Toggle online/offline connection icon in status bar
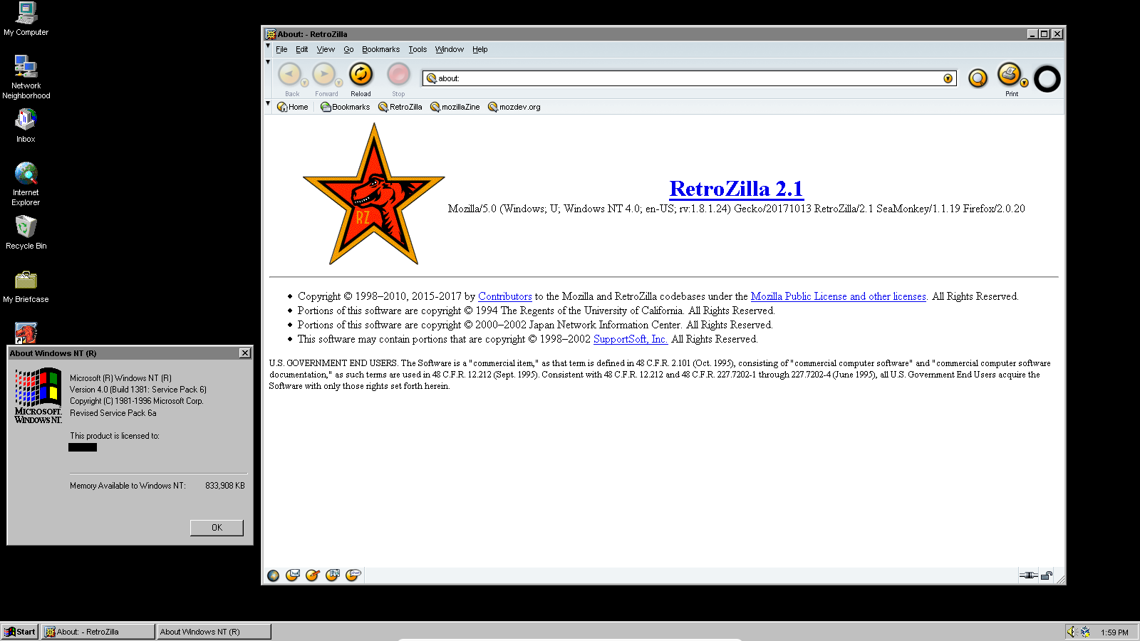 [1028, 575]
